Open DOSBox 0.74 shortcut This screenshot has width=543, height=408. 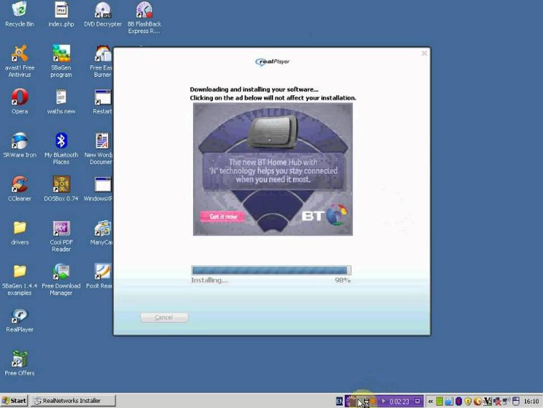pos(61,189)
